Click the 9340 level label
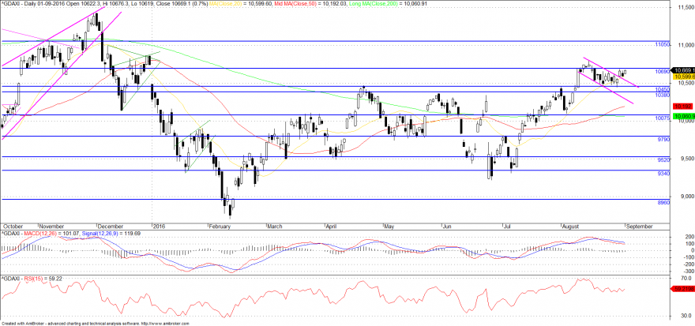 click(x=663, y=173)
